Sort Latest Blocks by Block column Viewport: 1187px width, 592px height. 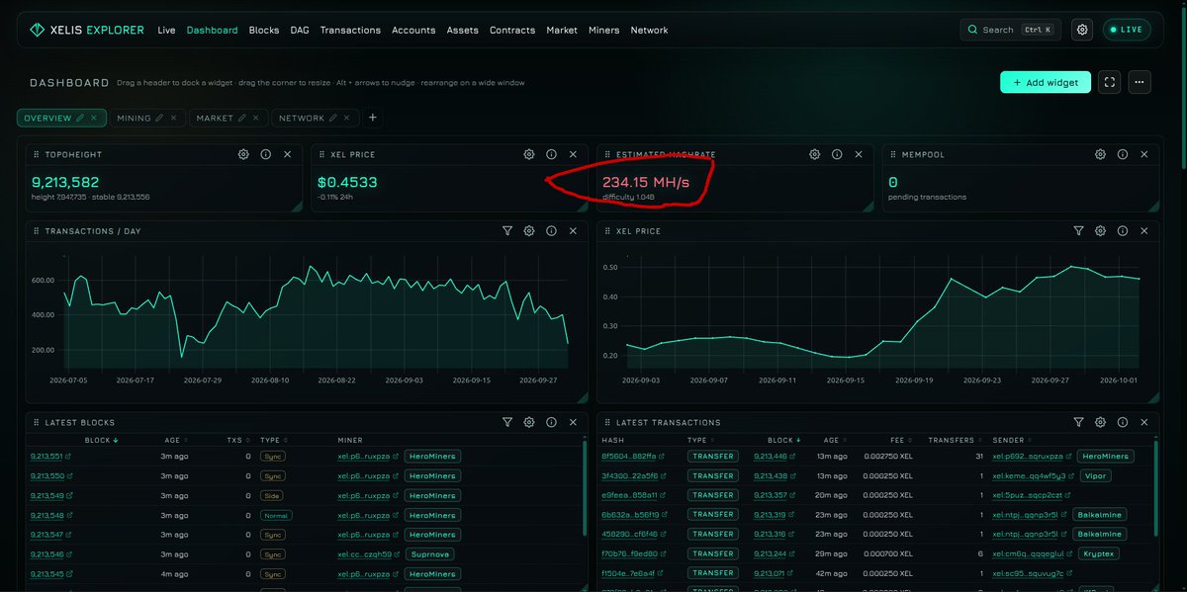(x=101, y=440)
